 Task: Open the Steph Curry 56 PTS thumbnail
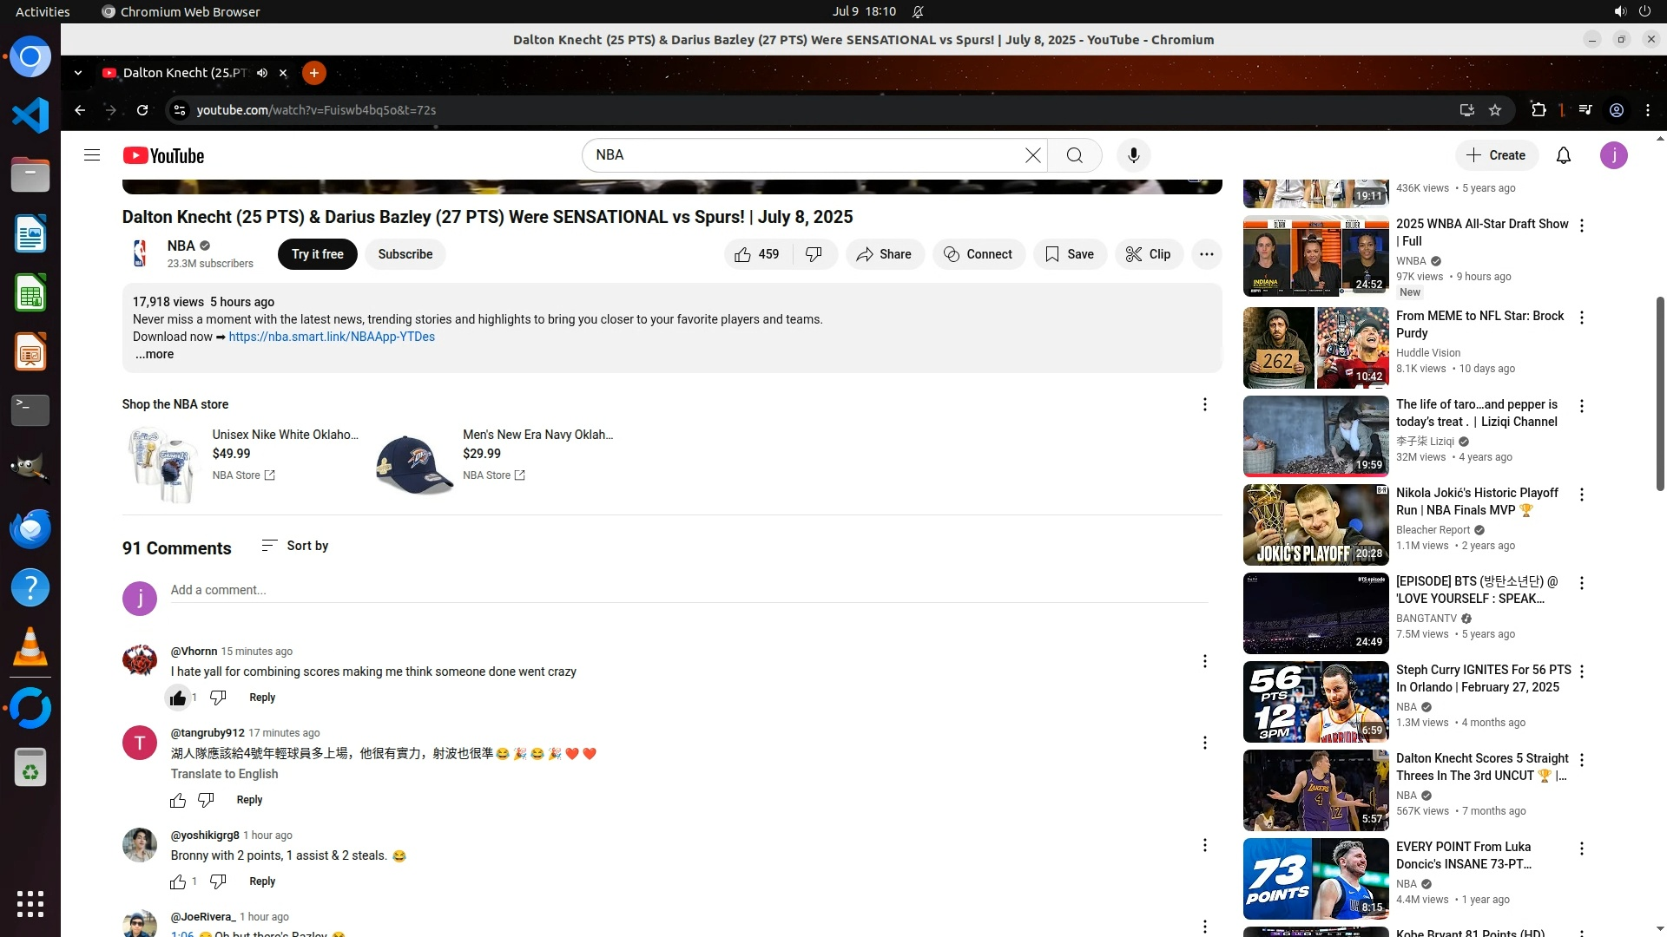1315,702
